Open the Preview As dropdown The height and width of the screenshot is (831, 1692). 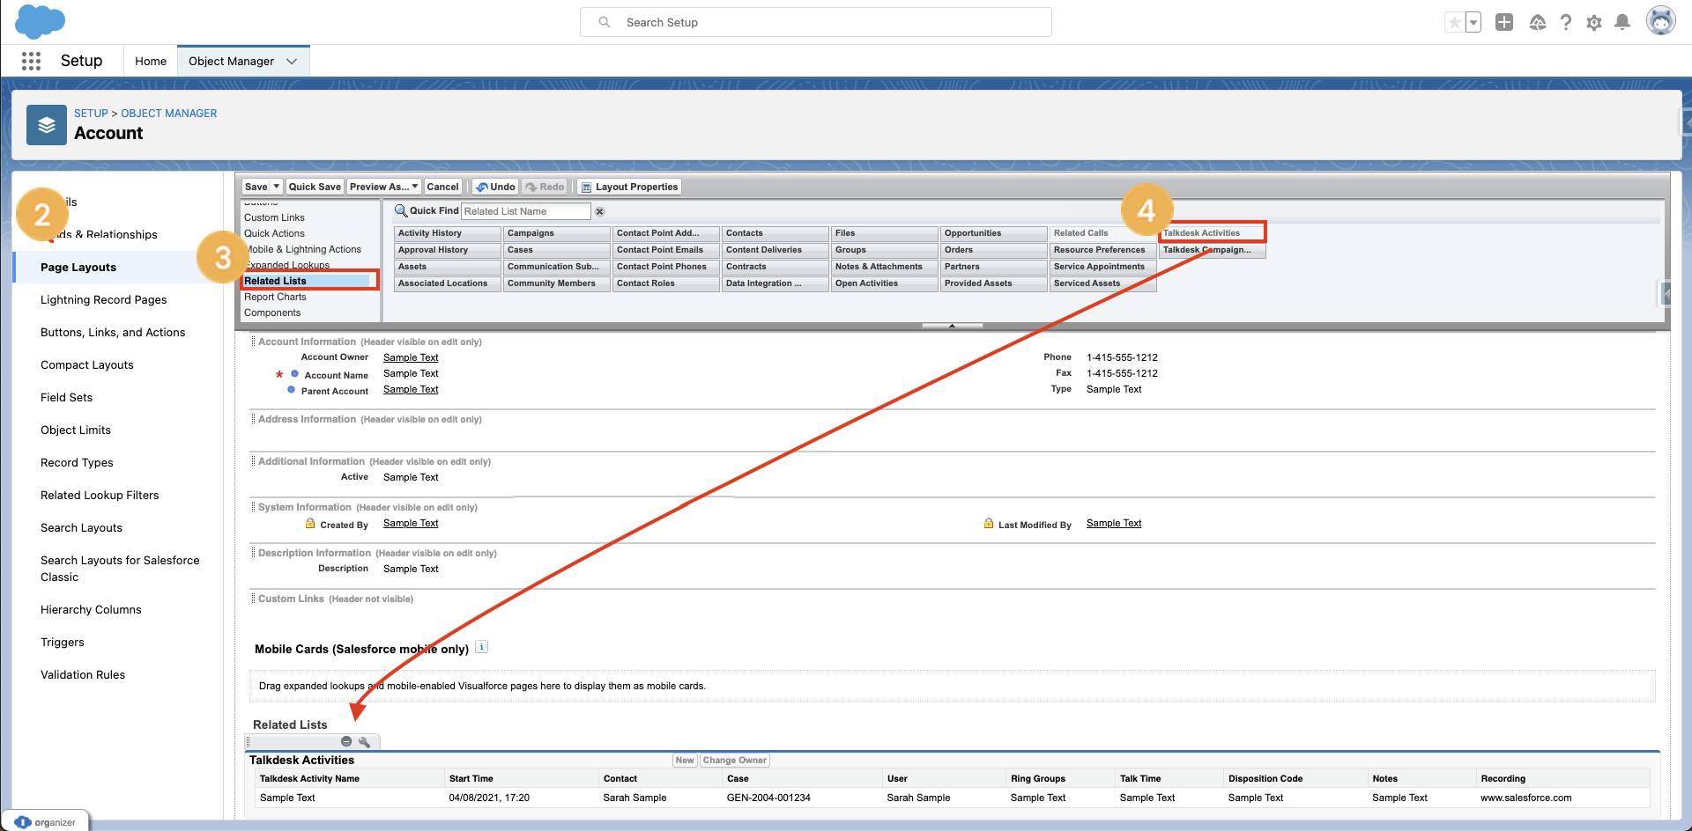(x=383, y=187)
